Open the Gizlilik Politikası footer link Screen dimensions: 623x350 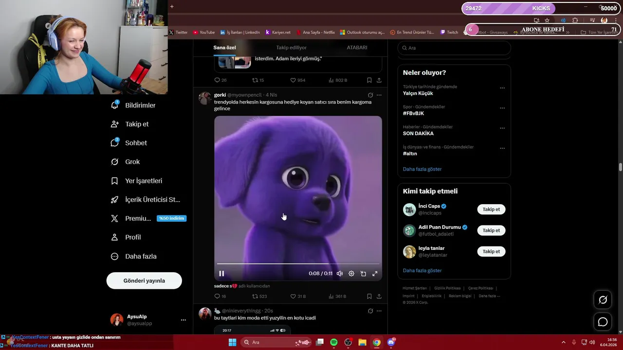(448, 288)
